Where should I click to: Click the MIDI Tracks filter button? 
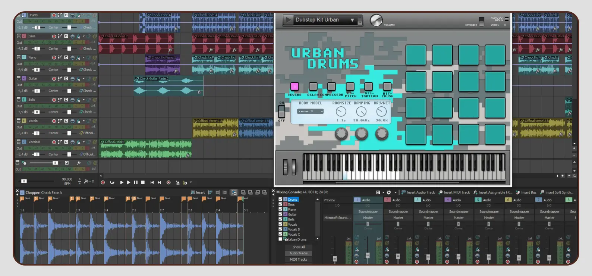(299, 260)
